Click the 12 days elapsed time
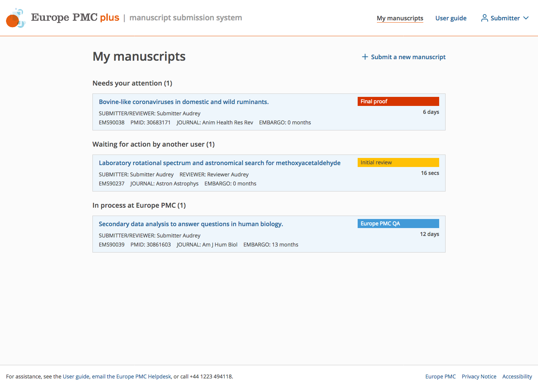Screen dimensions: 538x389 click(x=429, y=234)
